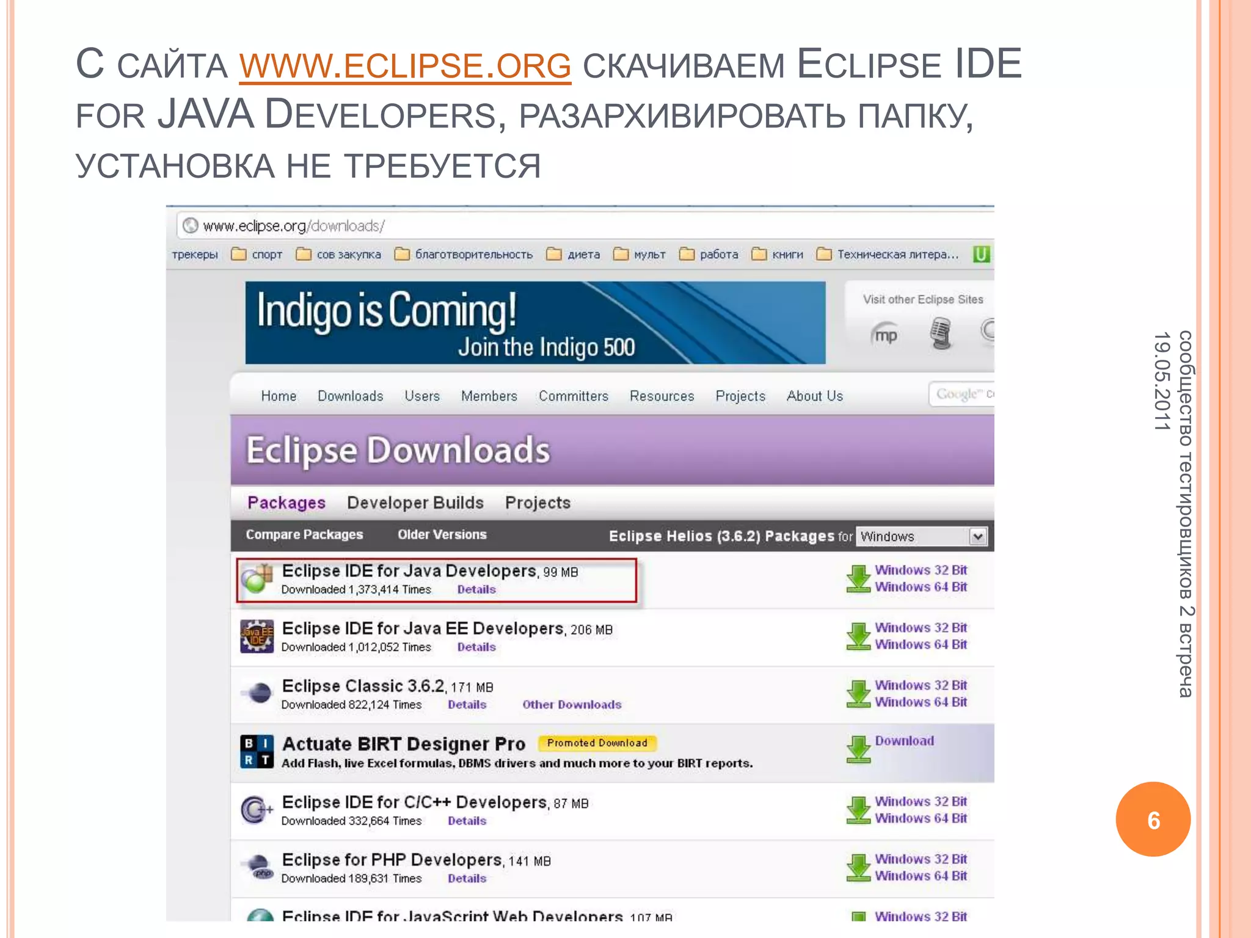Download Java Developers Windows 32 Bit
This screenshot has height=938, width=1251.
[921, 570]
